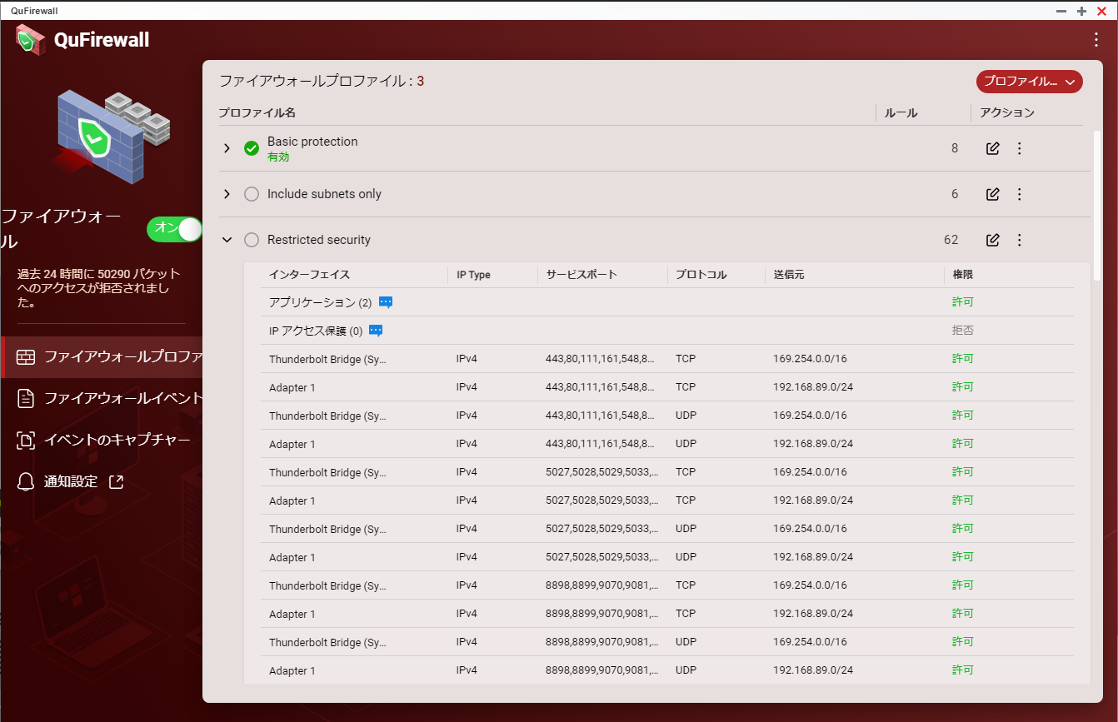This screenshot has height=722, width=1118.
Task: Click rule count 8 for Basic protection
Action: pyautogui.click(x=955, y=148)
